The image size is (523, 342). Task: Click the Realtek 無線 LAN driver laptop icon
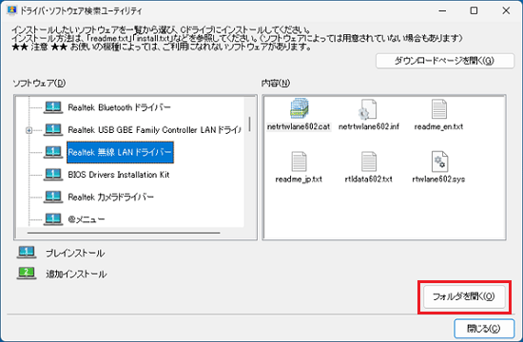pyautogui.click(x=53, y=152)
